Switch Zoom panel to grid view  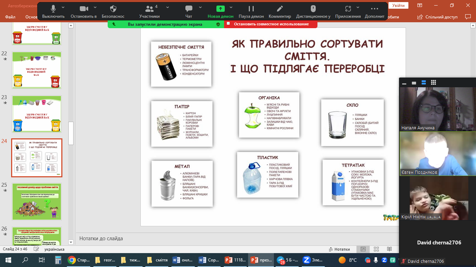(x=433, y=83)
